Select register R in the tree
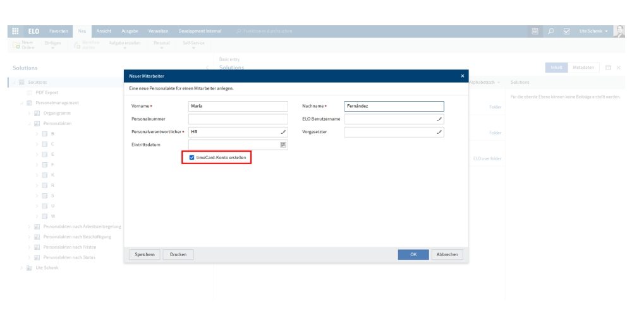This screenshot has width=632, height=325. (52, 186)
